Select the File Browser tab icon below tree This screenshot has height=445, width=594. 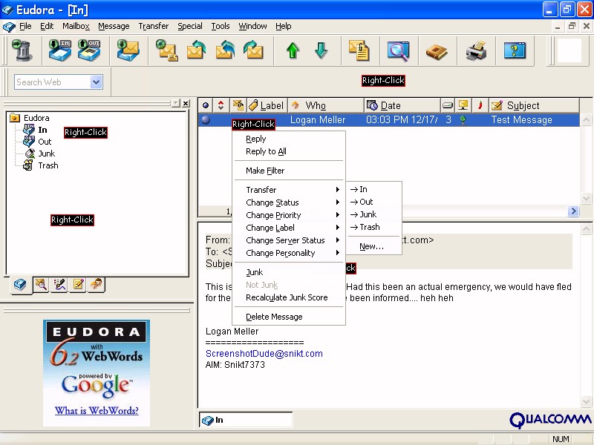pos(41,285)
